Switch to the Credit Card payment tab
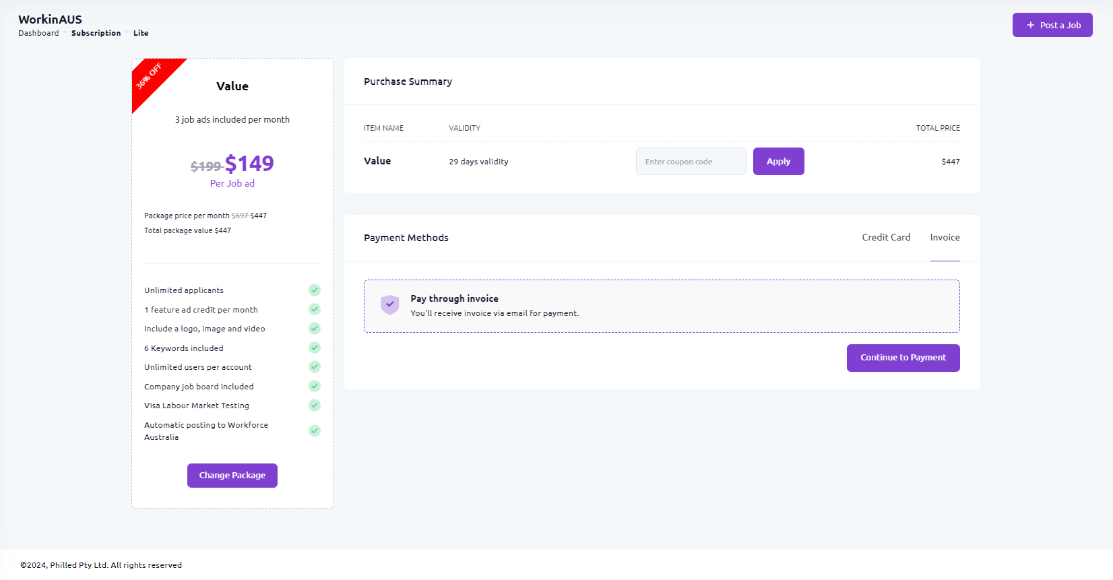The image size is (1113, 580). click(886, 237)
